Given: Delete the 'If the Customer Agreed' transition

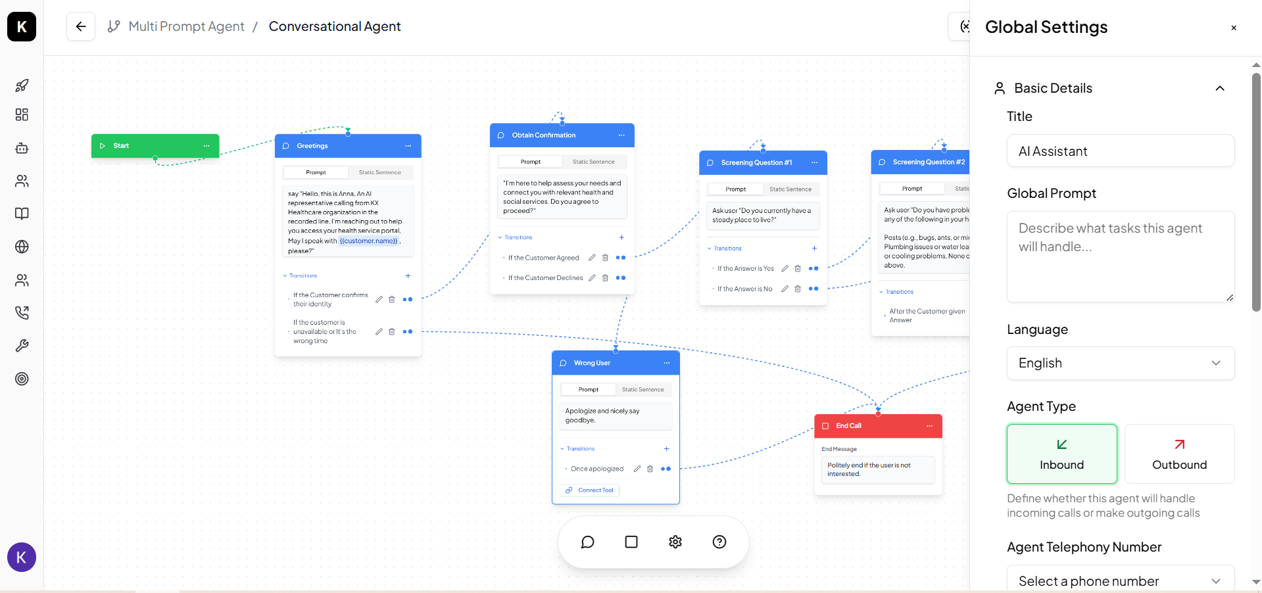Looking at the screenshot, I should point(604,258).
